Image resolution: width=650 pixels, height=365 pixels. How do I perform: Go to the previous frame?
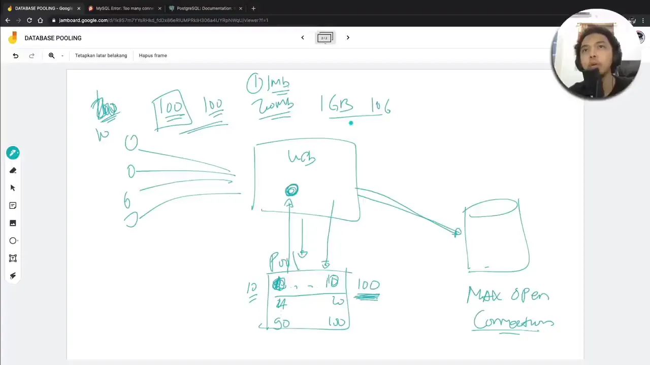click(303, 38)
